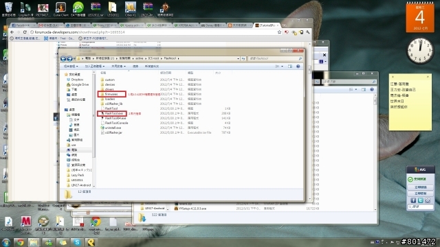
Task: Switch to the Facebook browser tab
Action: [x=22, y=25]
